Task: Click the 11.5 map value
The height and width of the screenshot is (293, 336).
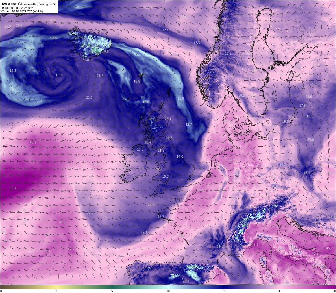Action: click(142, 74)
